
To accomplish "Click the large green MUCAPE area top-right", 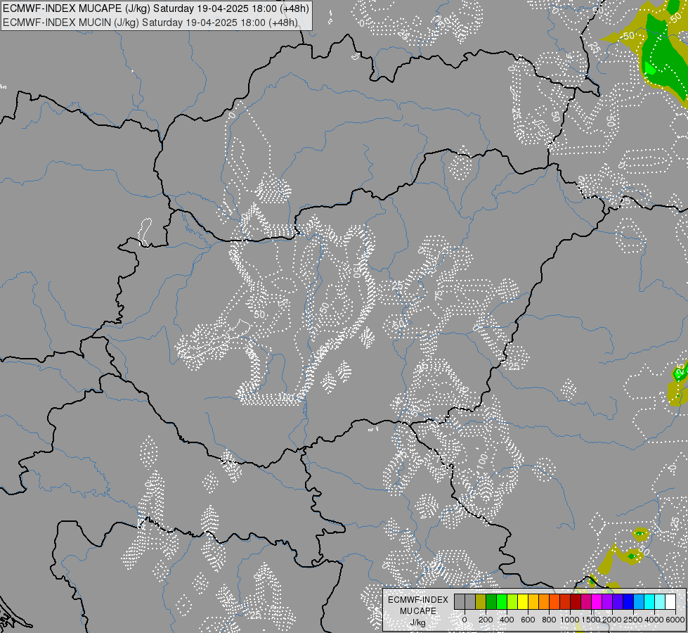I will coord(663,57).
